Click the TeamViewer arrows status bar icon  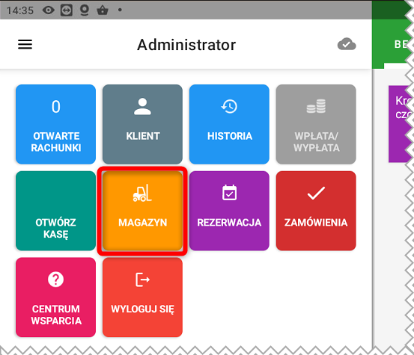[x=67, y=10]
